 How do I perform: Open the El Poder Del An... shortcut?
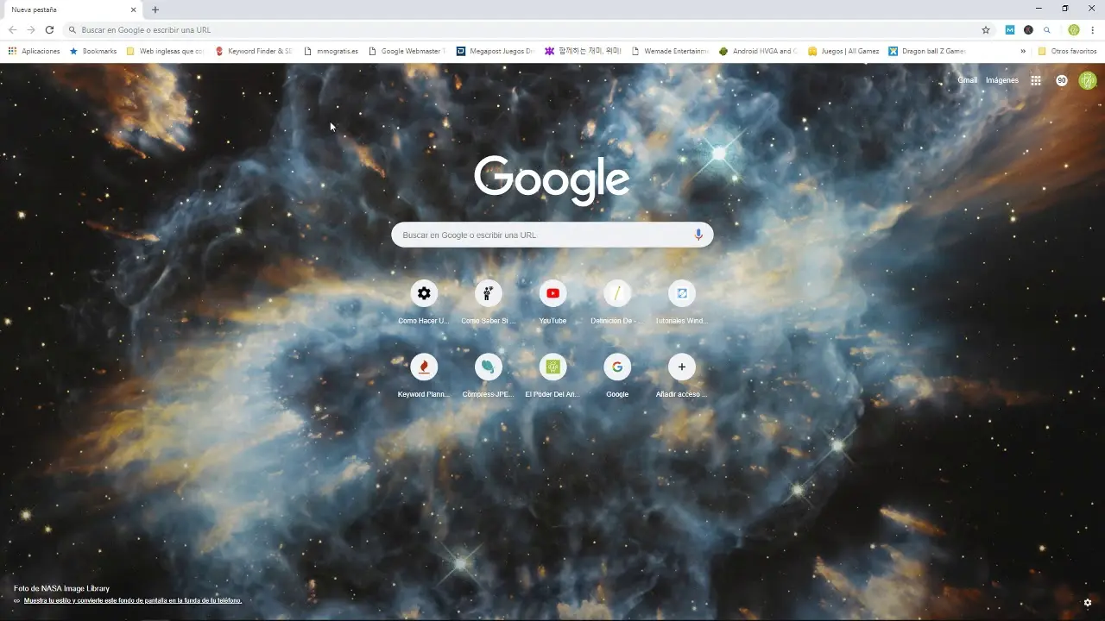point(552,375)
